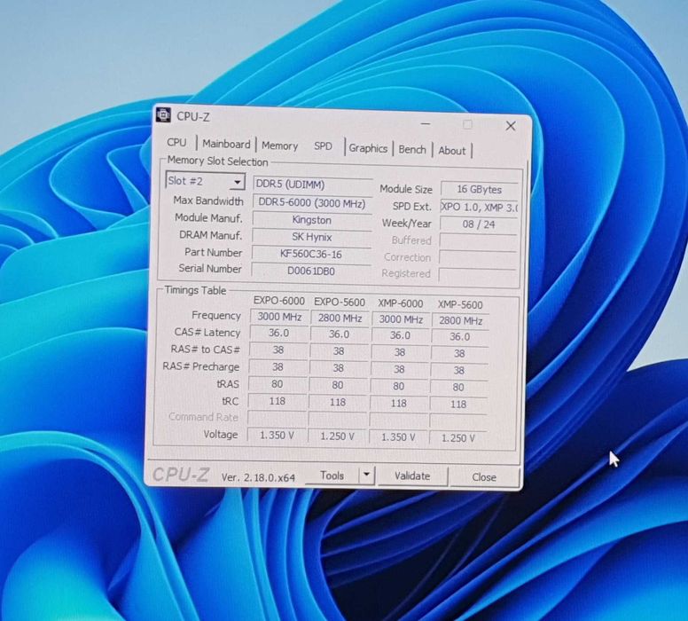Open the Memory tab

tap(279, 145)
